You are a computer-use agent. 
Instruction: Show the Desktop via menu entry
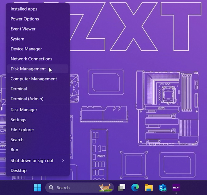pos(38,171)
